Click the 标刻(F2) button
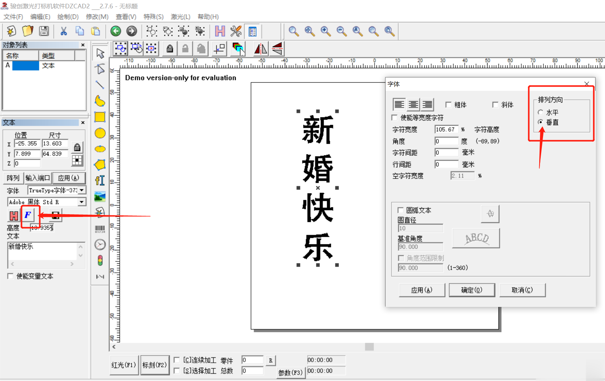This screenshot has height=381, width=605. point(154,365)
